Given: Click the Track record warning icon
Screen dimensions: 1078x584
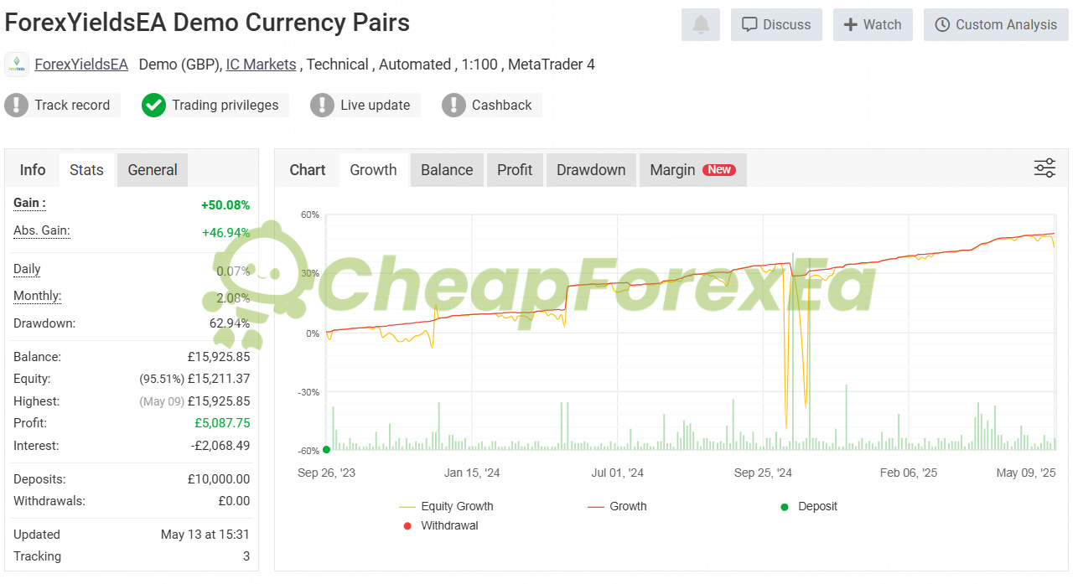Looking at the screenshot, I should [17, 105].
